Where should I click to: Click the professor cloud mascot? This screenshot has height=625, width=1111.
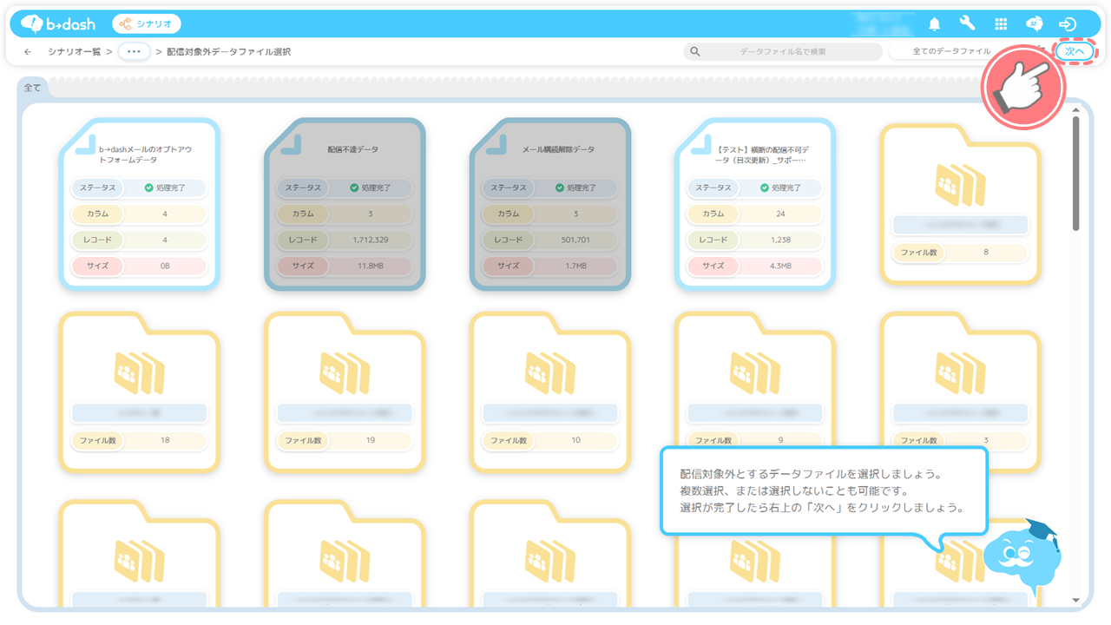1022,556
